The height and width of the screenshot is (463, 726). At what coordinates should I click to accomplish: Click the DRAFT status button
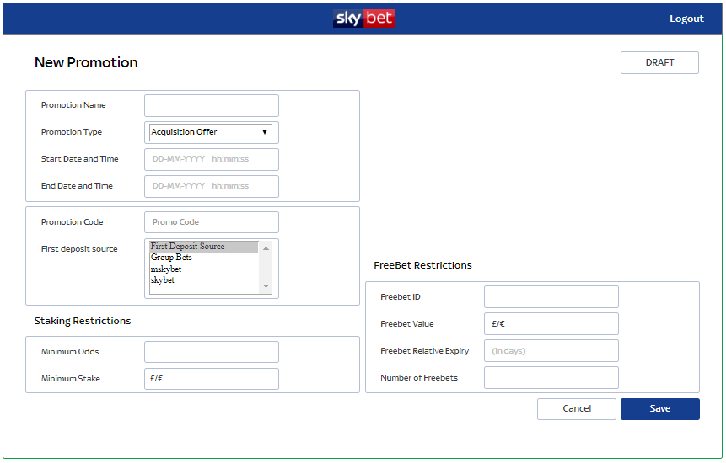[659, 62]
